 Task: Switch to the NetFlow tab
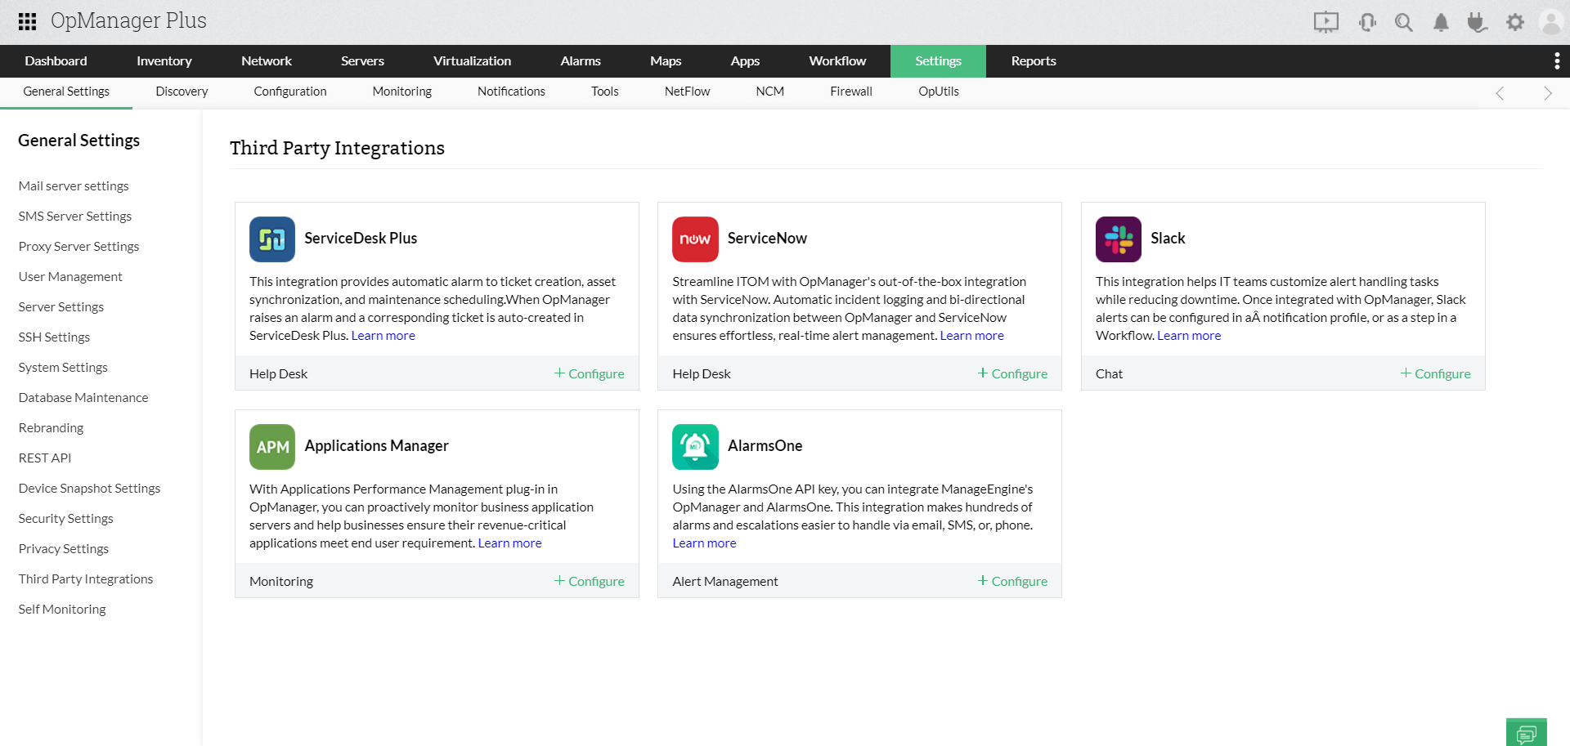(x=686, y=92)
